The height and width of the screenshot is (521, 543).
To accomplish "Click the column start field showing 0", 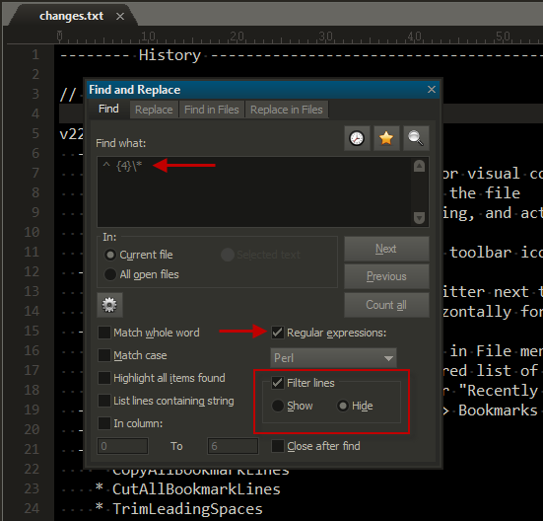I will pos(122,446).
